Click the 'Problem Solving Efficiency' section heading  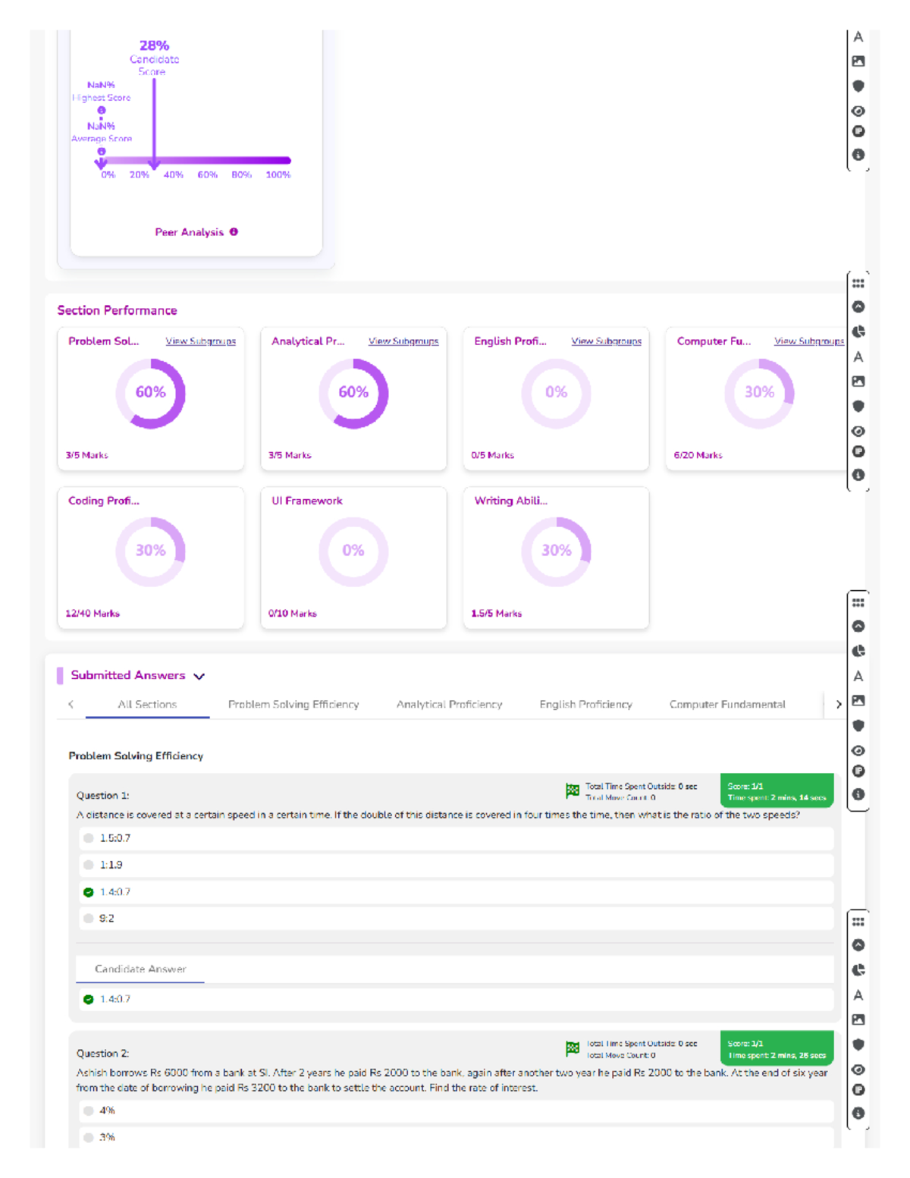[136, 756]
